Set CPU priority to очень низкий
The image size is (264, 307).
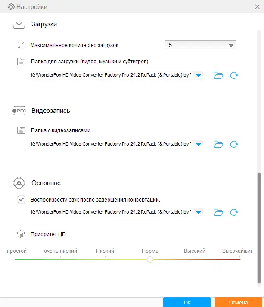pyautogui.click(x=60, y=259)
